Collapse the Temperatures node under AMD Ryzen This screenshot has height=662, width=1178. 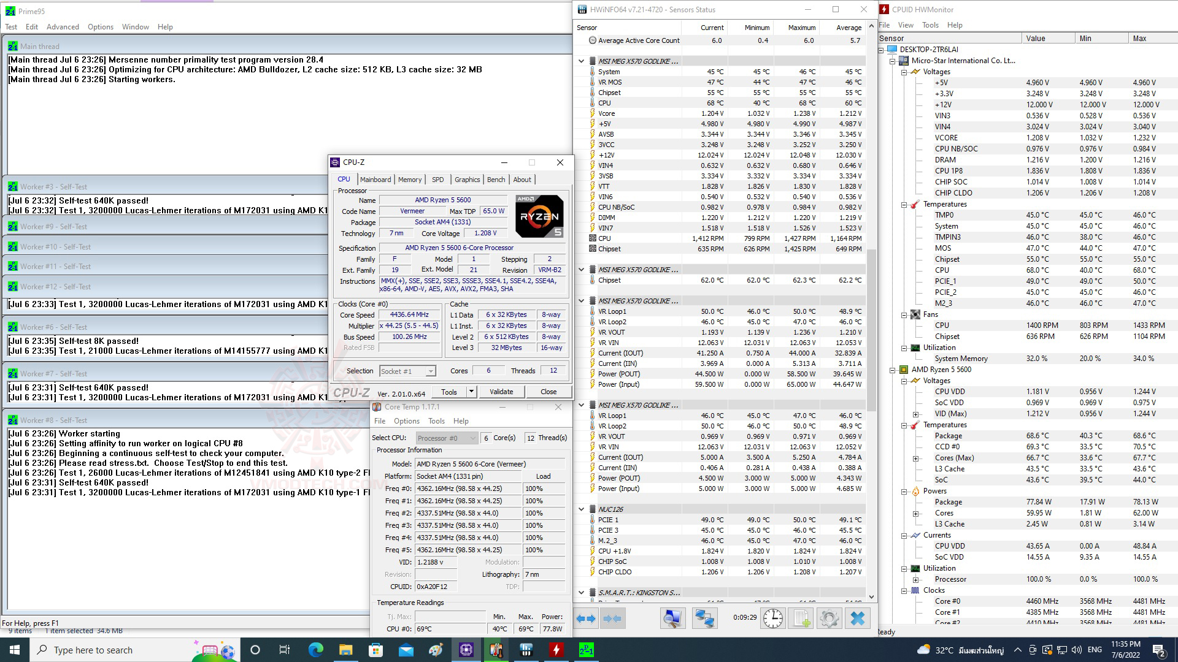904,425
